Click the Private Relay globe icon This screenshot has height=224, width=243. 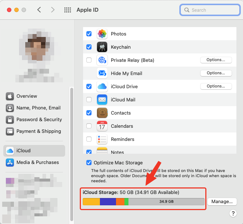(x=102, y=60)
